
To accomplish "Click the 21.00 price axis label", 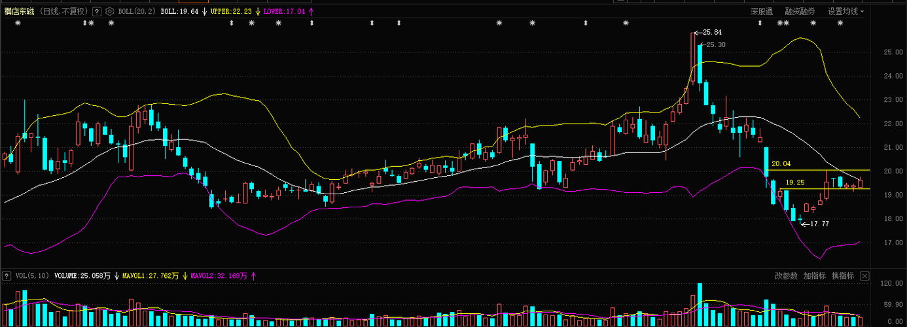I will [893, 148].
